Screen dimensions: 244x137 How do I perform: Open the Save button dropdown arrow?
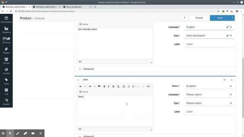pos(232,18)
